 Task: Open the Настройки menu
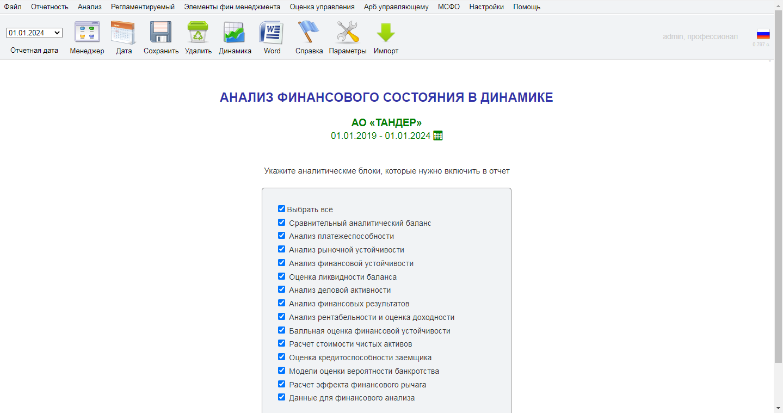[486, 7]
